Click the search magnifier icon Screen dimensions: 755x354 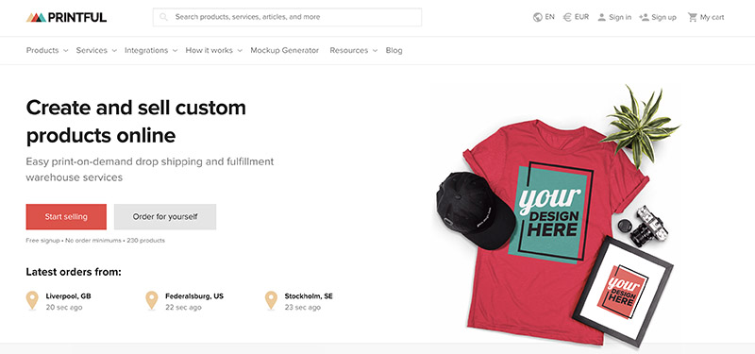coord(163,17)
